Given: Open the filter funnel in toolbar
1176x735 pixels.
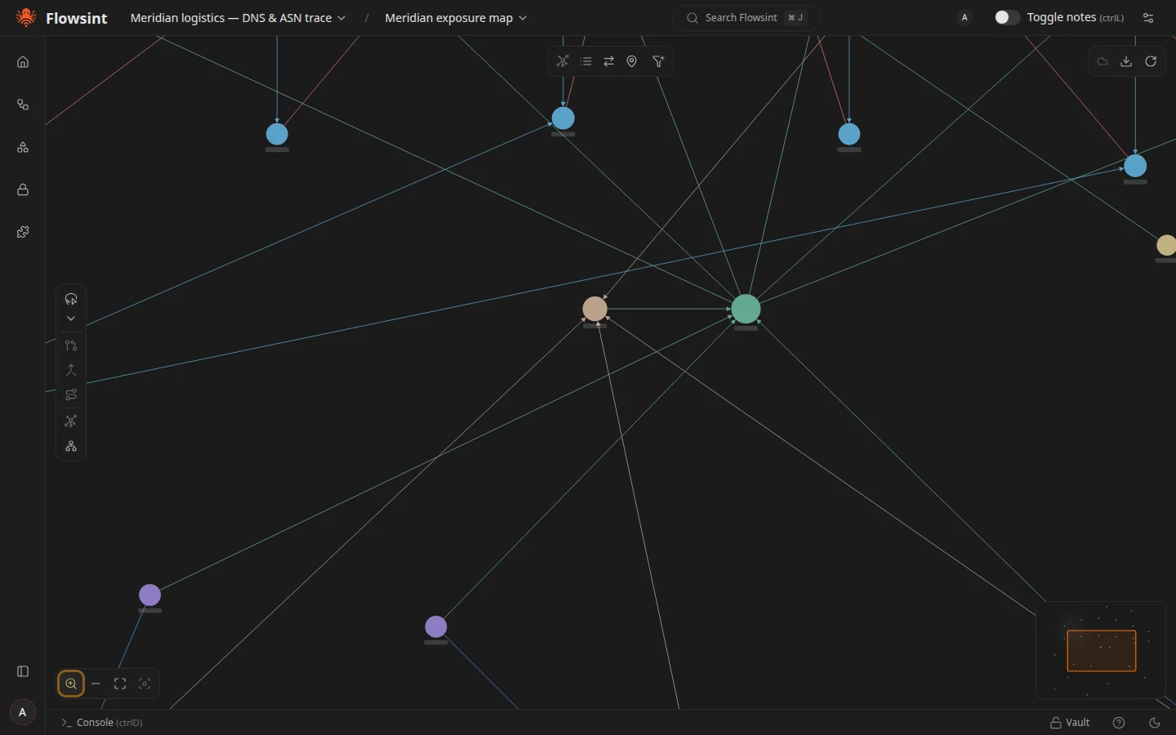Looking at the screenshot, I should click(658, 61).
